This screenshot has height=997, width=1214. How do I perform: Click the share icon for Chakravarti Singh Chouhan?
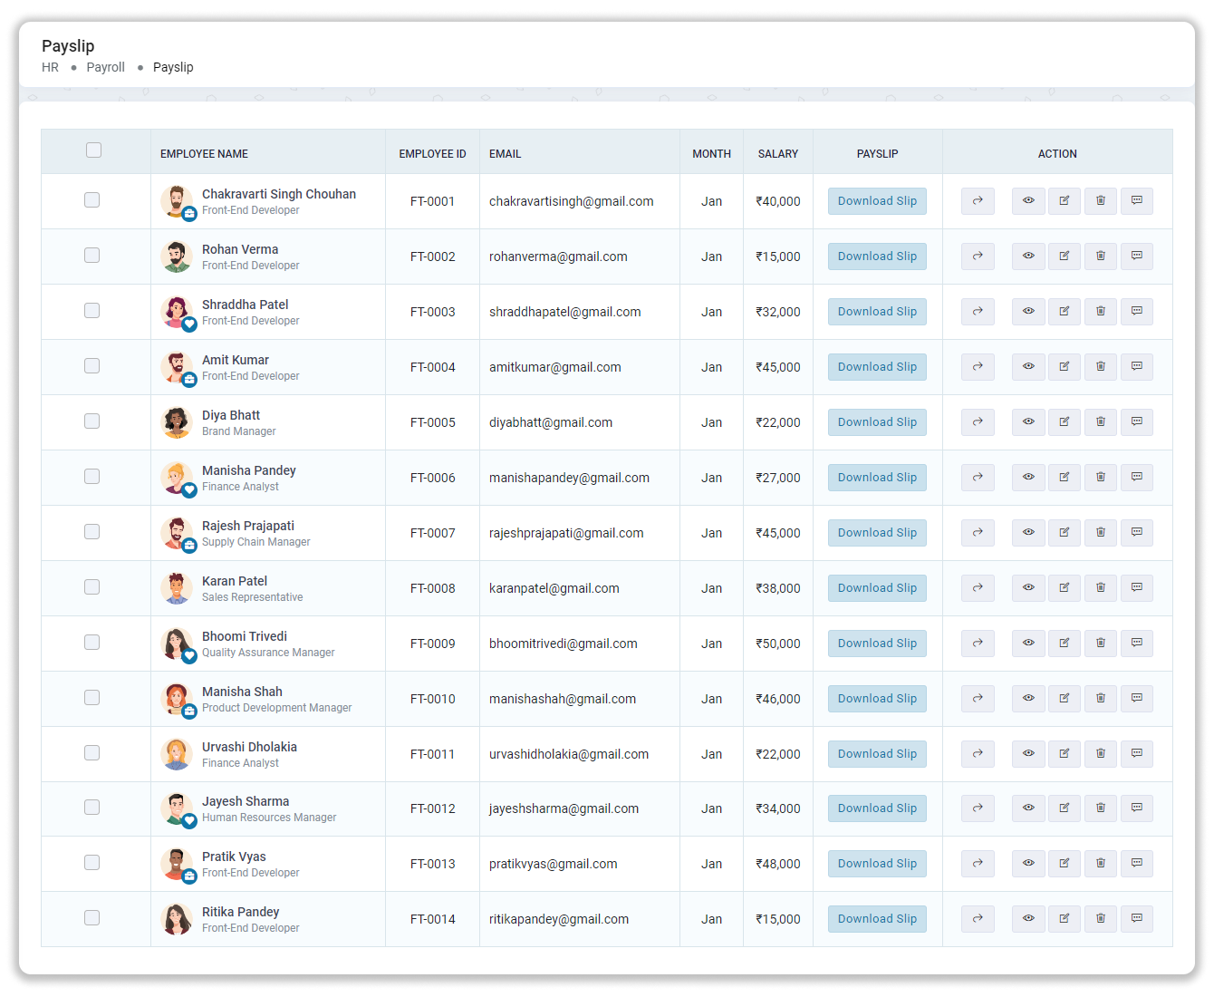[x=978, y=200]
